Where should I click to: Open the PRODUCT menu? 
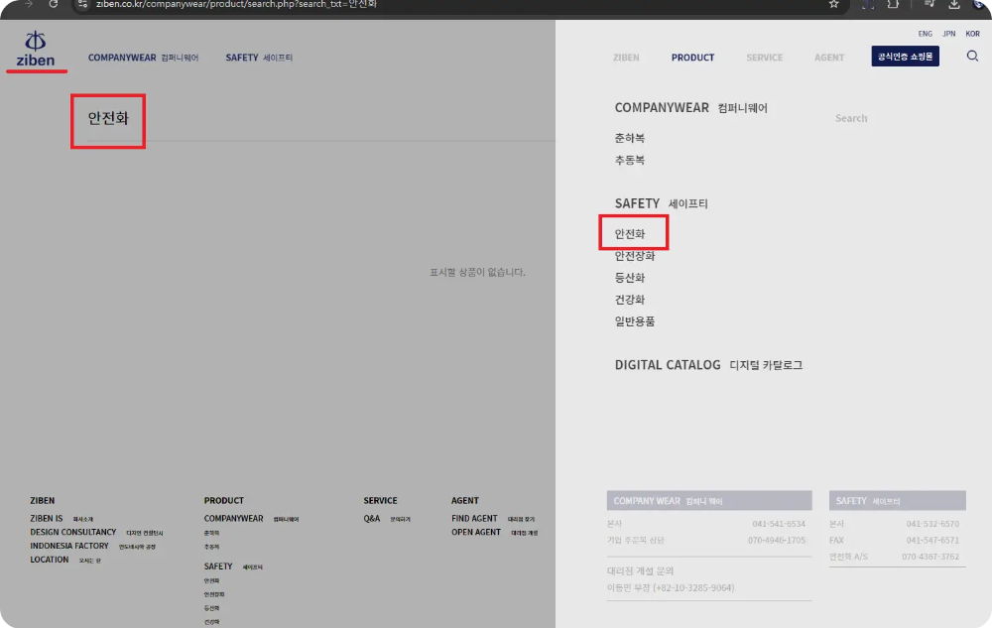coord(692,57)
